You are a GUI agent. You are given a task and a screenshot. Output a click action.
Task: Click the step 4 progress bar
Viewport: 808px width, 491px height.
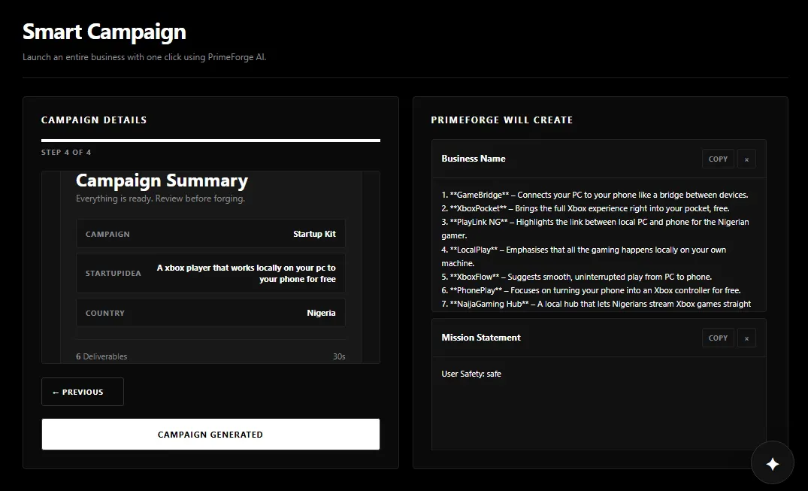[x=210, y=141]
